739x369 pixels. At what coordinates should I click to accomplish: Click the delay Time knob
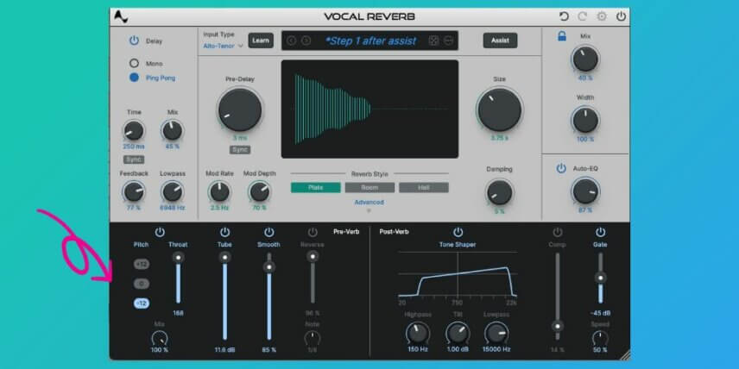134,131
